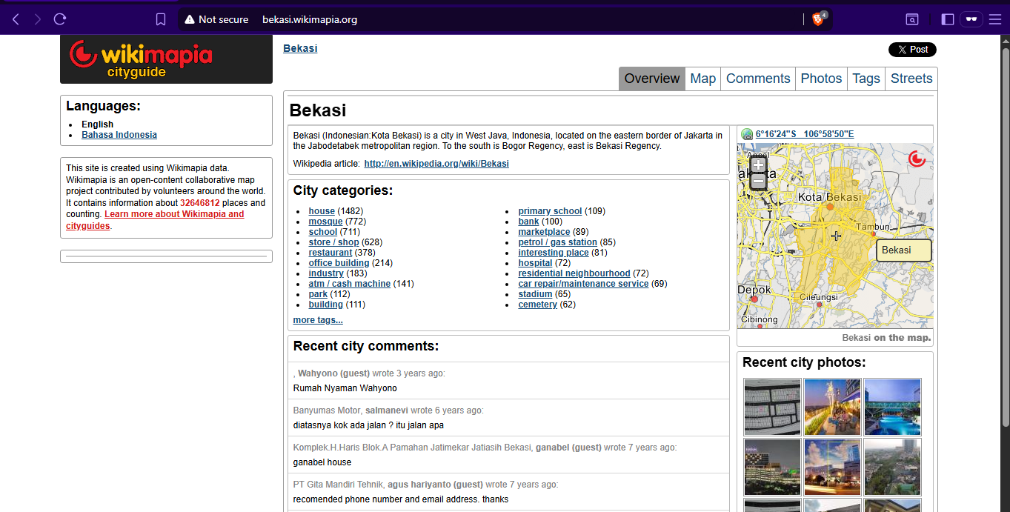The height and width of the screenshot is (512, 1010).
Task: Open the residential neighbourhood category
Action: pyautogui.click(x=574, y=273)
